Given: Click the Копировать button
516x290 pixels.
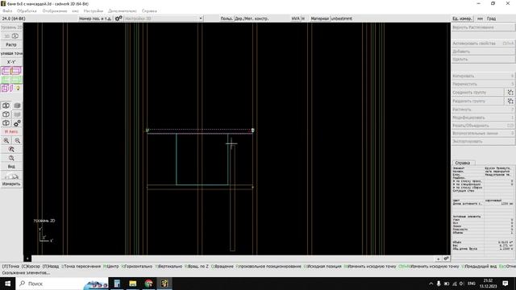Looking at the screenshot, I should 482,76.
